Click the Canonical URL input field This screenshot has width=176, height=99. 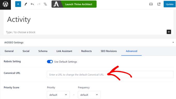110,74
